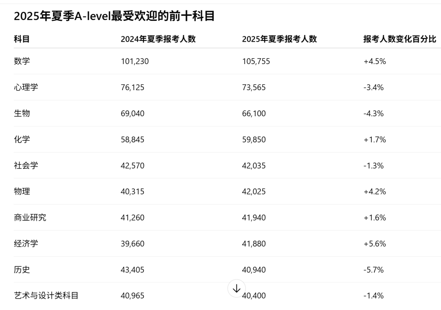441x310 pixels.
Task: Click the 社会学 subject cell
Action: tap(26, 165)
